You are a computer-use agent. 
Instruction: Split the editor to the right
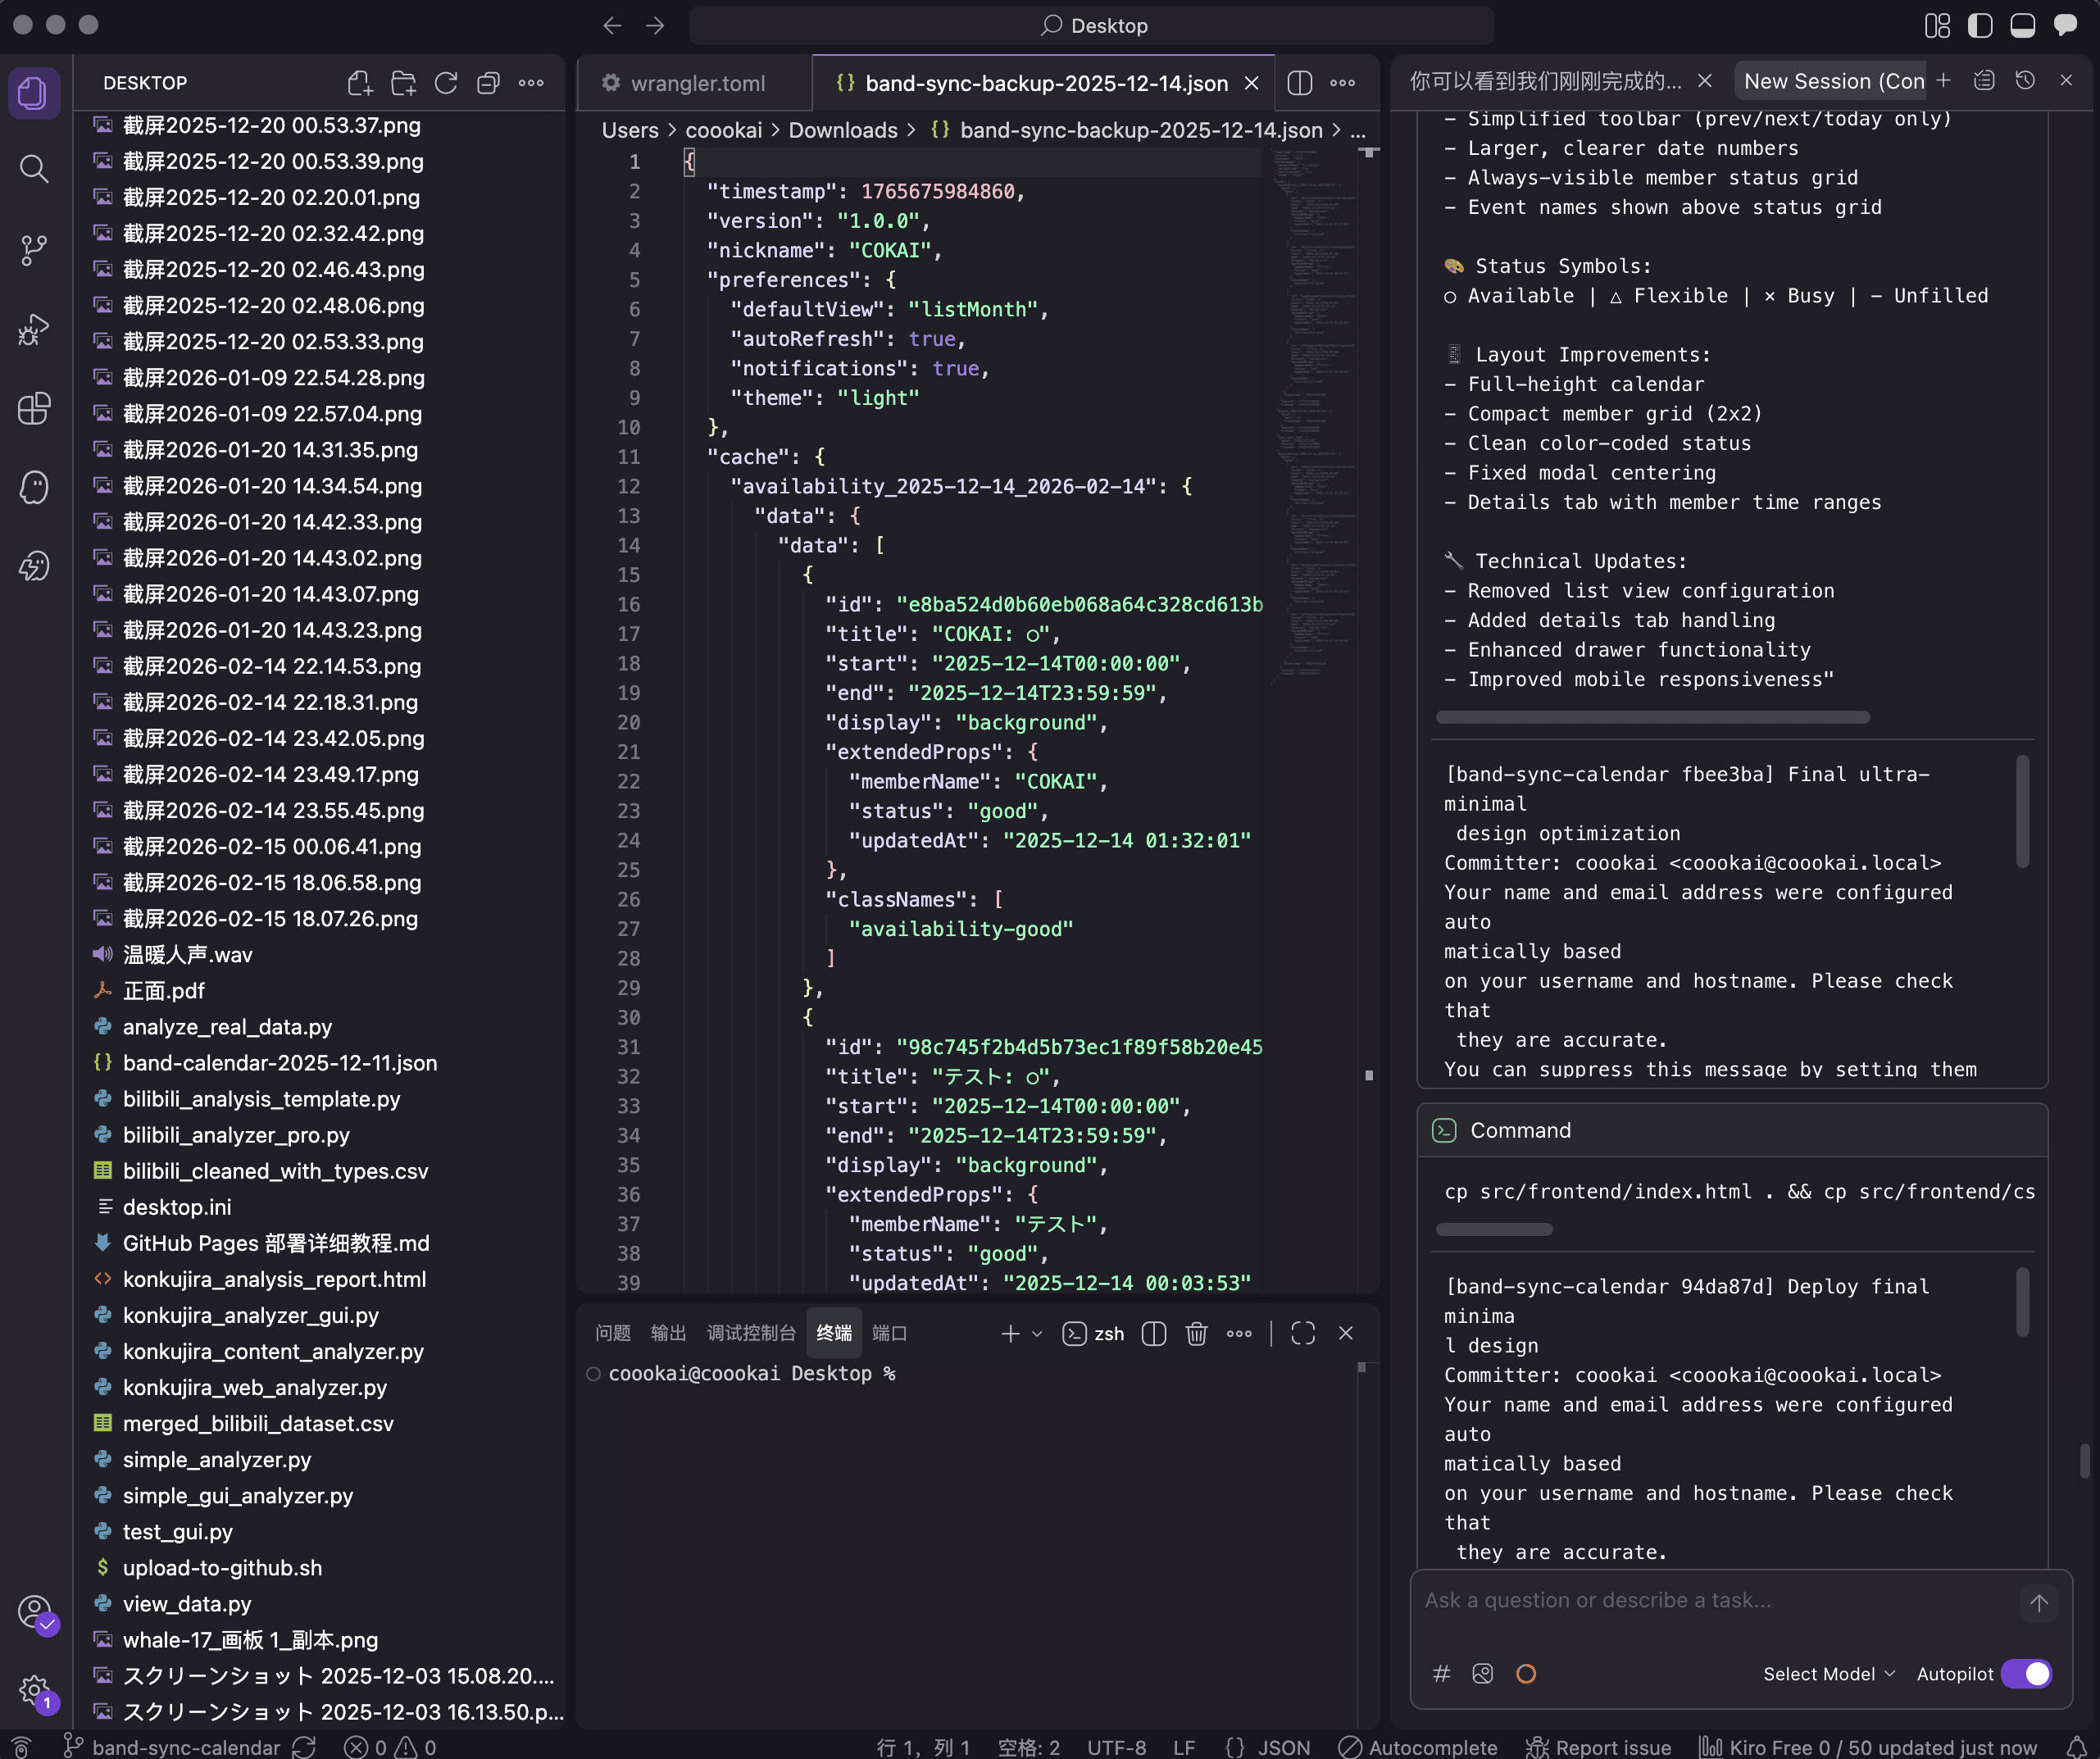coord(1299,83)
